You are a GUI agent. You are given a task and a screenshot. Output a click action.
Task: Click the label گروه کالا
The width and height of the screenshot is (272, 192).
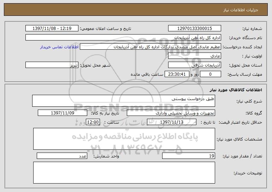pos(254,113)
